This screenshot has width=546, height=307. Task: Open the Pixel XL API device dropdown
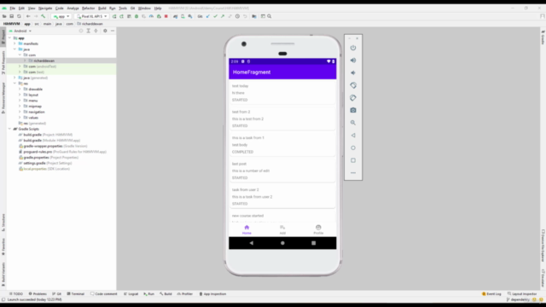click(92, 16)
